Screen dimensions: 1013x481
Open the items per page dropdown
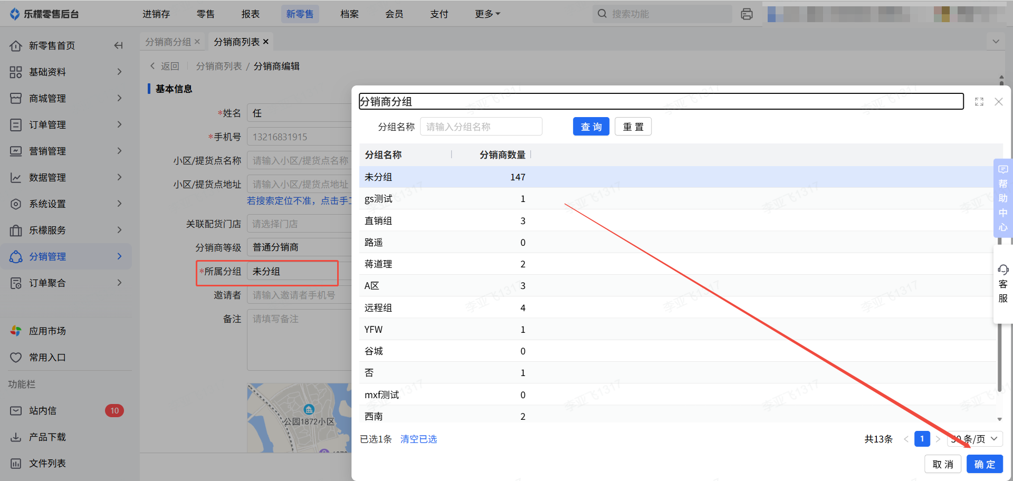975,439
